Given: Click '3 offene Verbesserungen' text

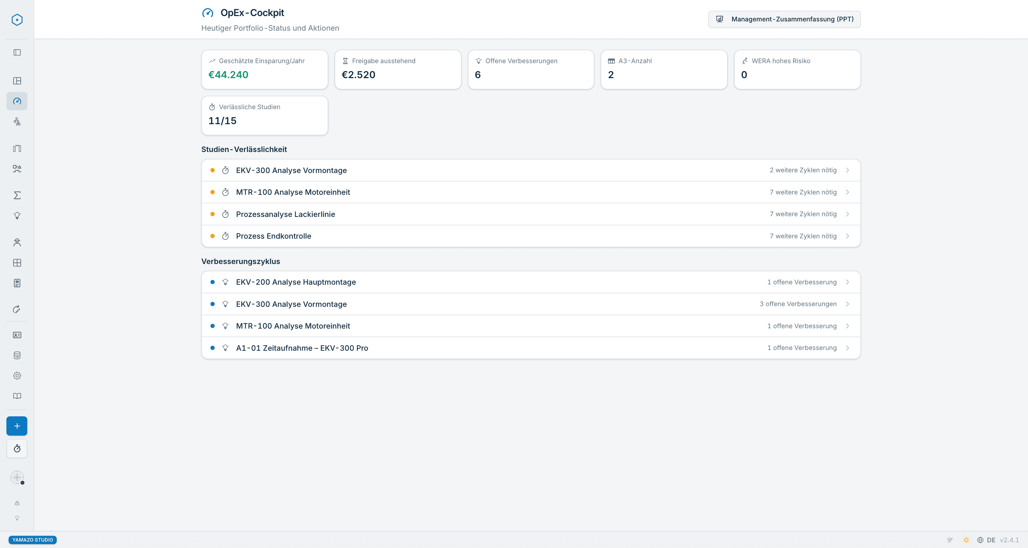Looking at the screenshot, I should (x=798, y=304).
